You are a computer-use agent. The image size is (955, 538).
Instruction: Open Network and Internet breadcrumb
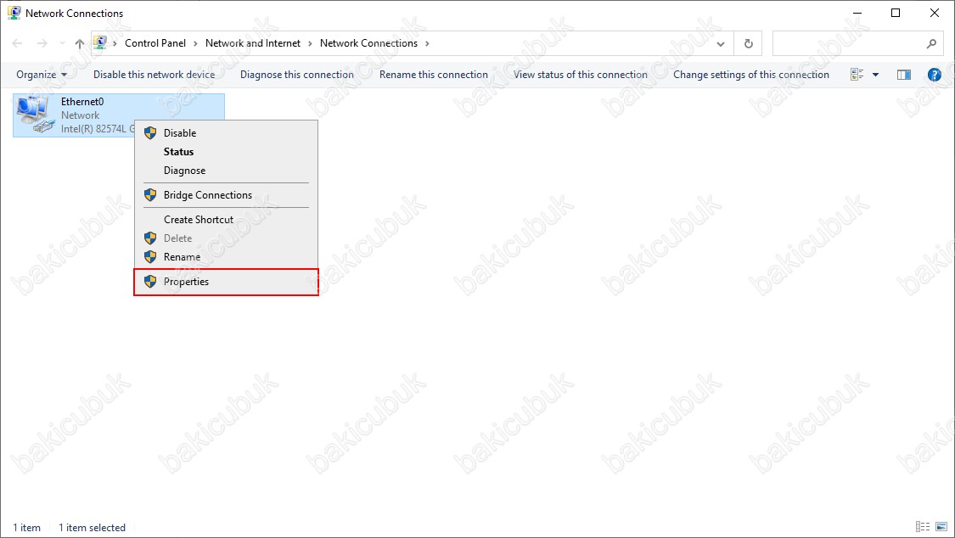pos(253,43)
